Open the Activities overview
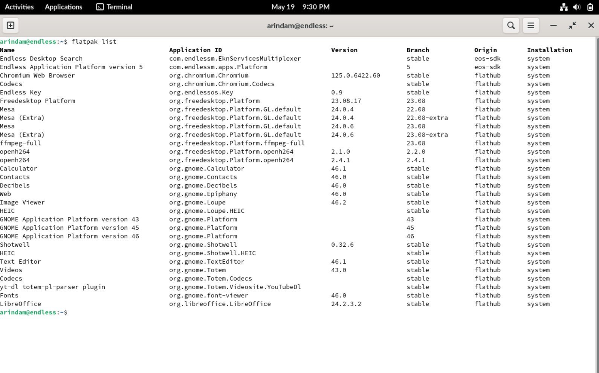 (x=19, y=7)
